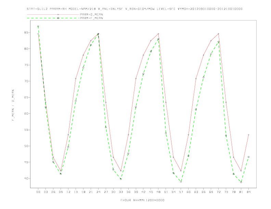The height and width of the screenshot is (209, 271).
Task: Click the 80 label on the y-axis
Action: pyautogui.click(x=26, y=49)
